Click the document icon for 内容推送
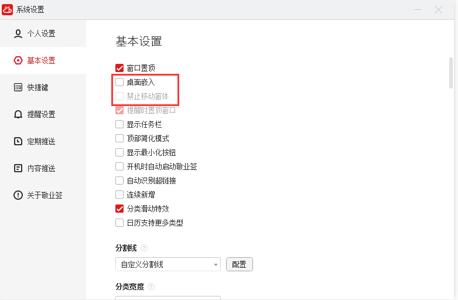Screen dimensions: 458x300 pyautogui.click(x=18, y=168)
